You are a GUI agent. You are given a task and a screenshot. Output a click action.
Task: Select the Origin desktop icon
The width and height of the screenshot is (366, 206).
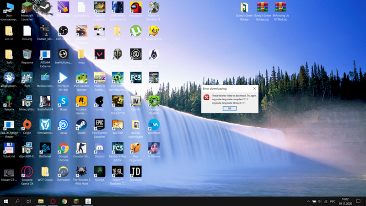pyautogui.click(x=27, y=125)
